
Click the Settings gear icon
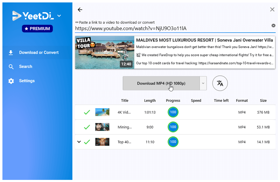(x=11, y=81)
